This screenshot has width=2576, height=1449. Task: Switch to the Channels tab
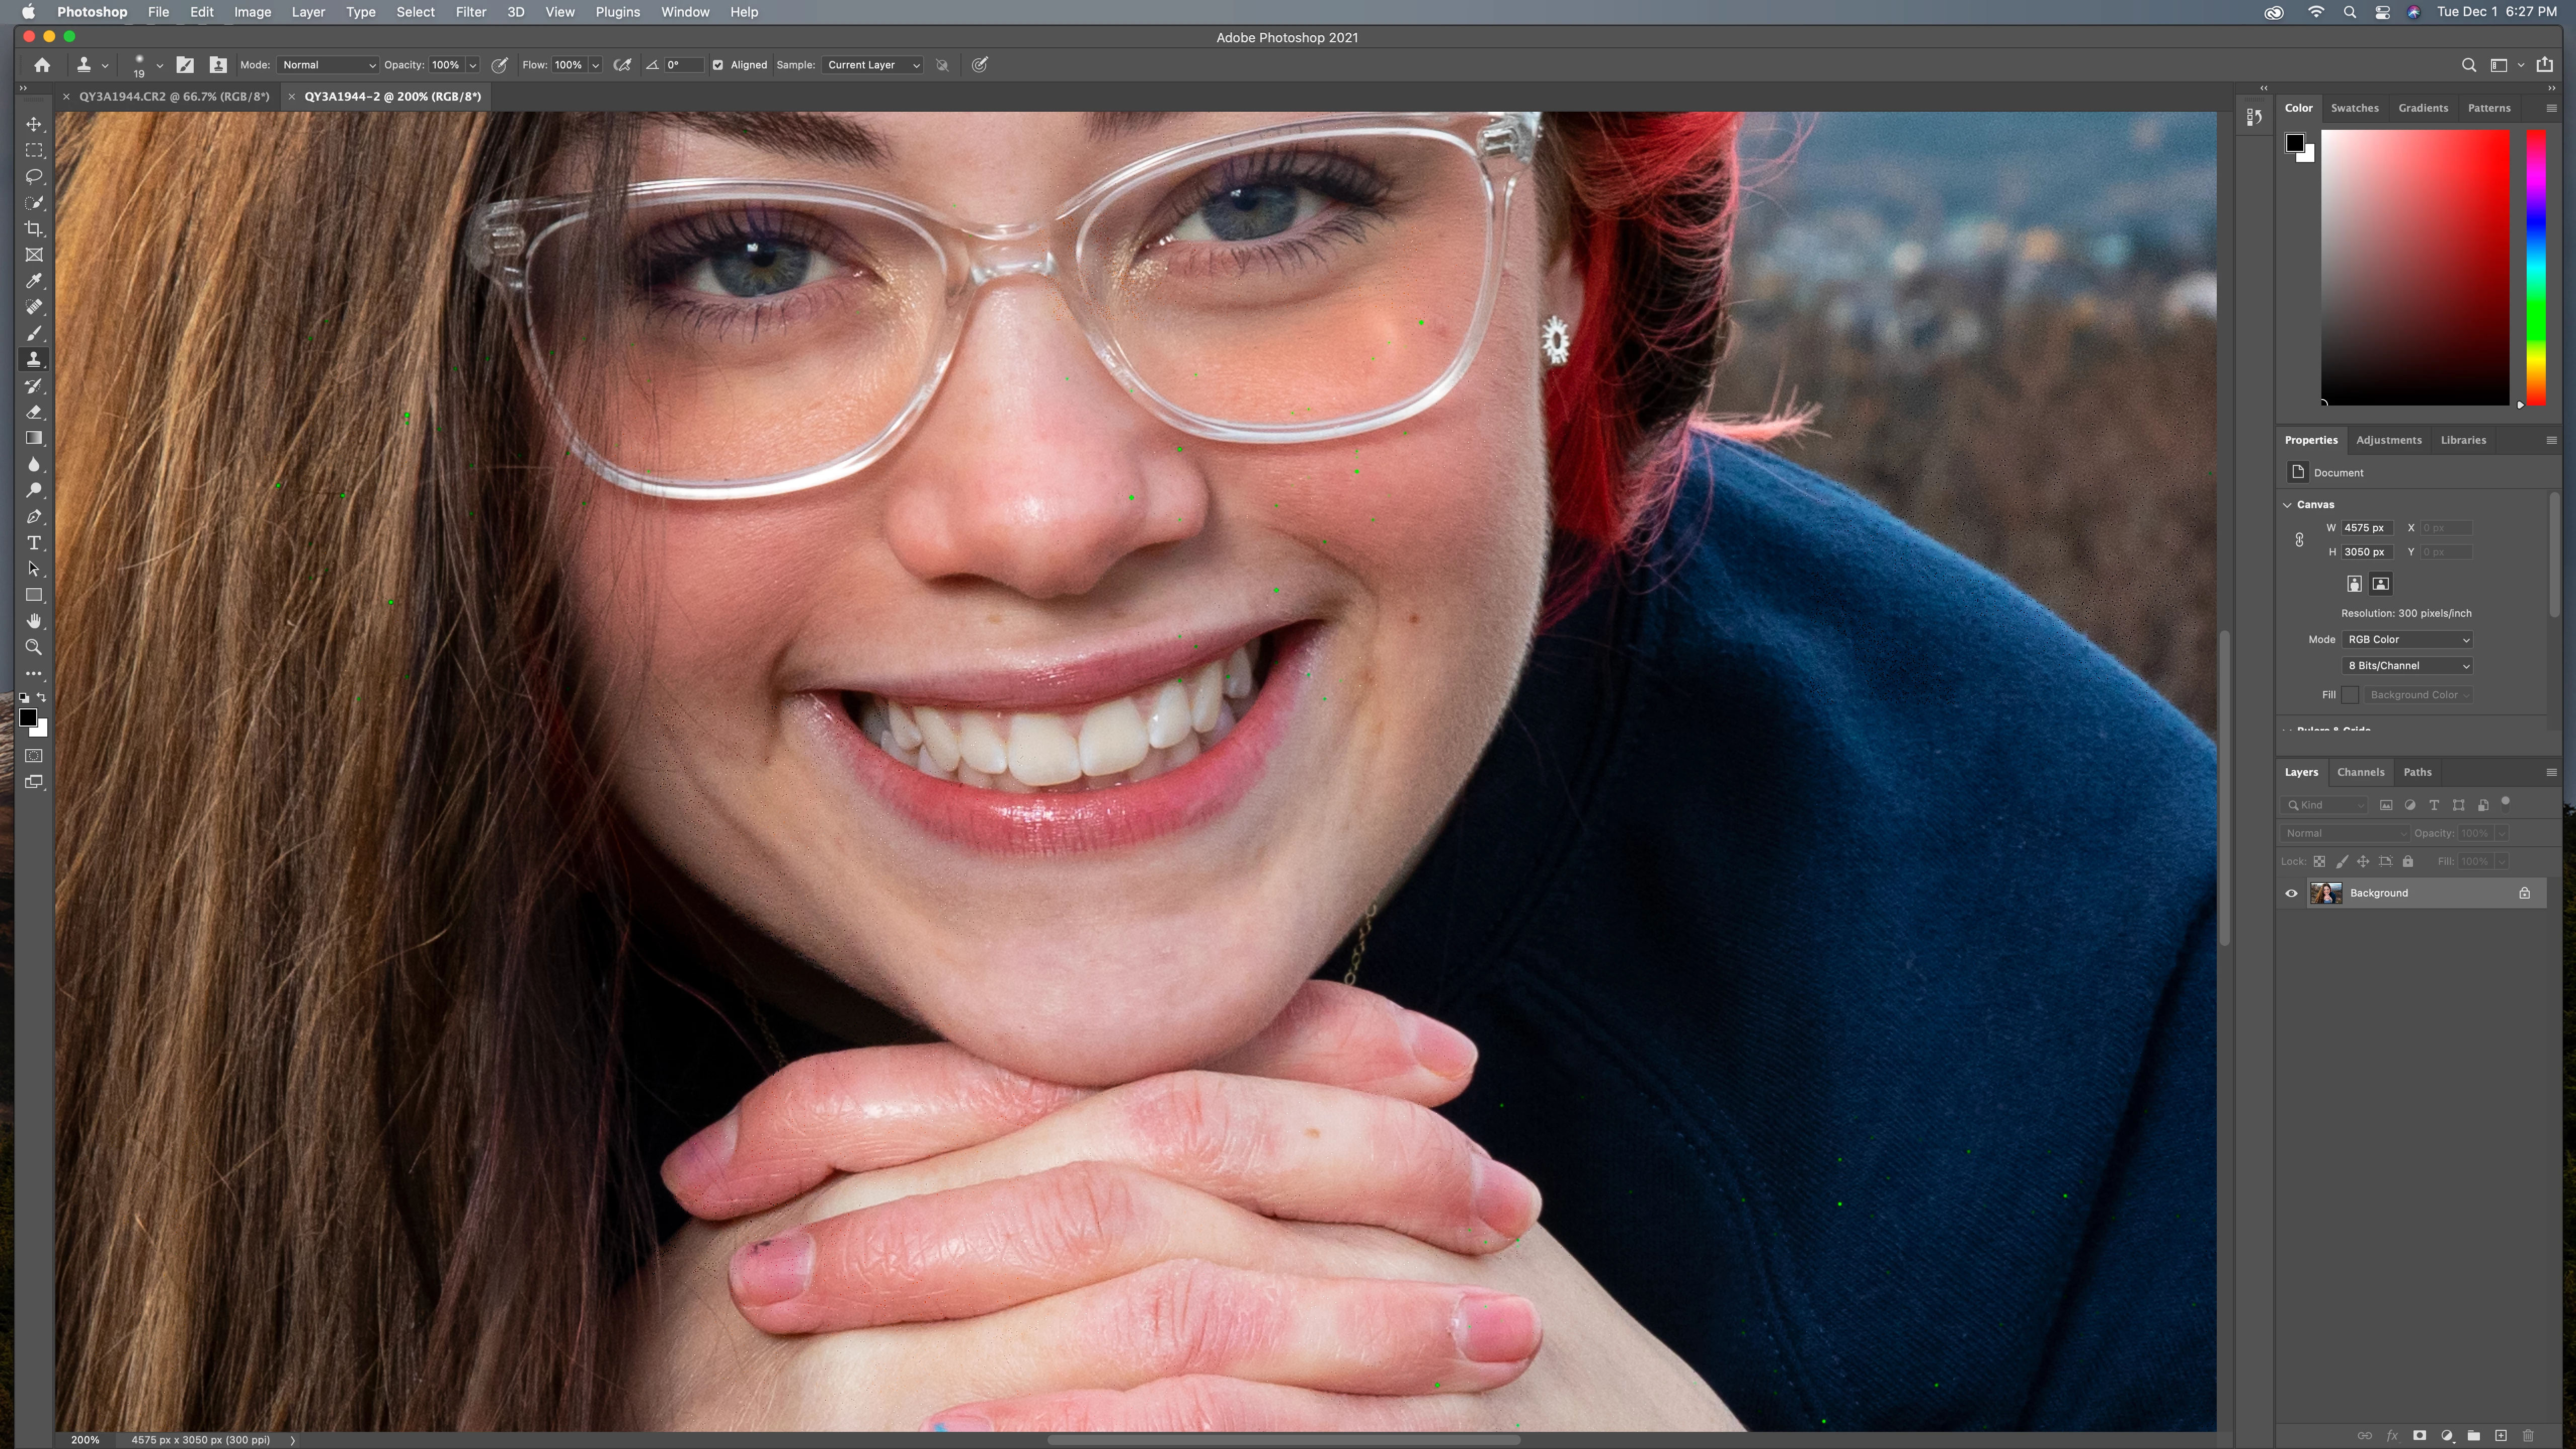(2360, 772)
